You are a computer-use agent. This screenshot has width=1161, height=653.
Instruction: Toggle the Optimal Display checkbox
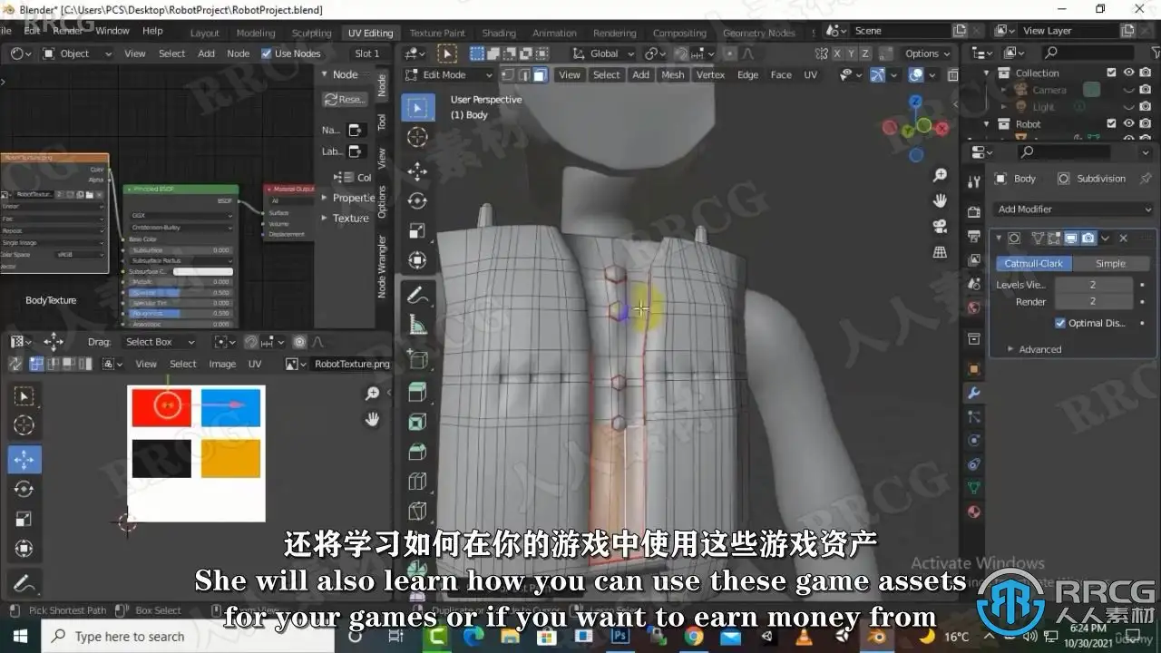click(x=1060, y=323)
